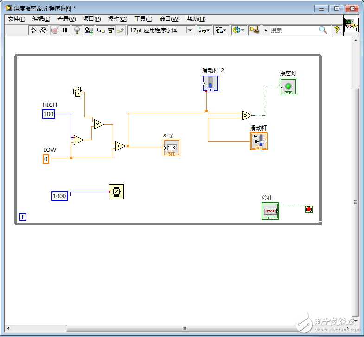Open the Align Objects dropdown
Image resolution: width=364 pixels, height=337 pixels.
pyautogui.click(x=204, y=31)
